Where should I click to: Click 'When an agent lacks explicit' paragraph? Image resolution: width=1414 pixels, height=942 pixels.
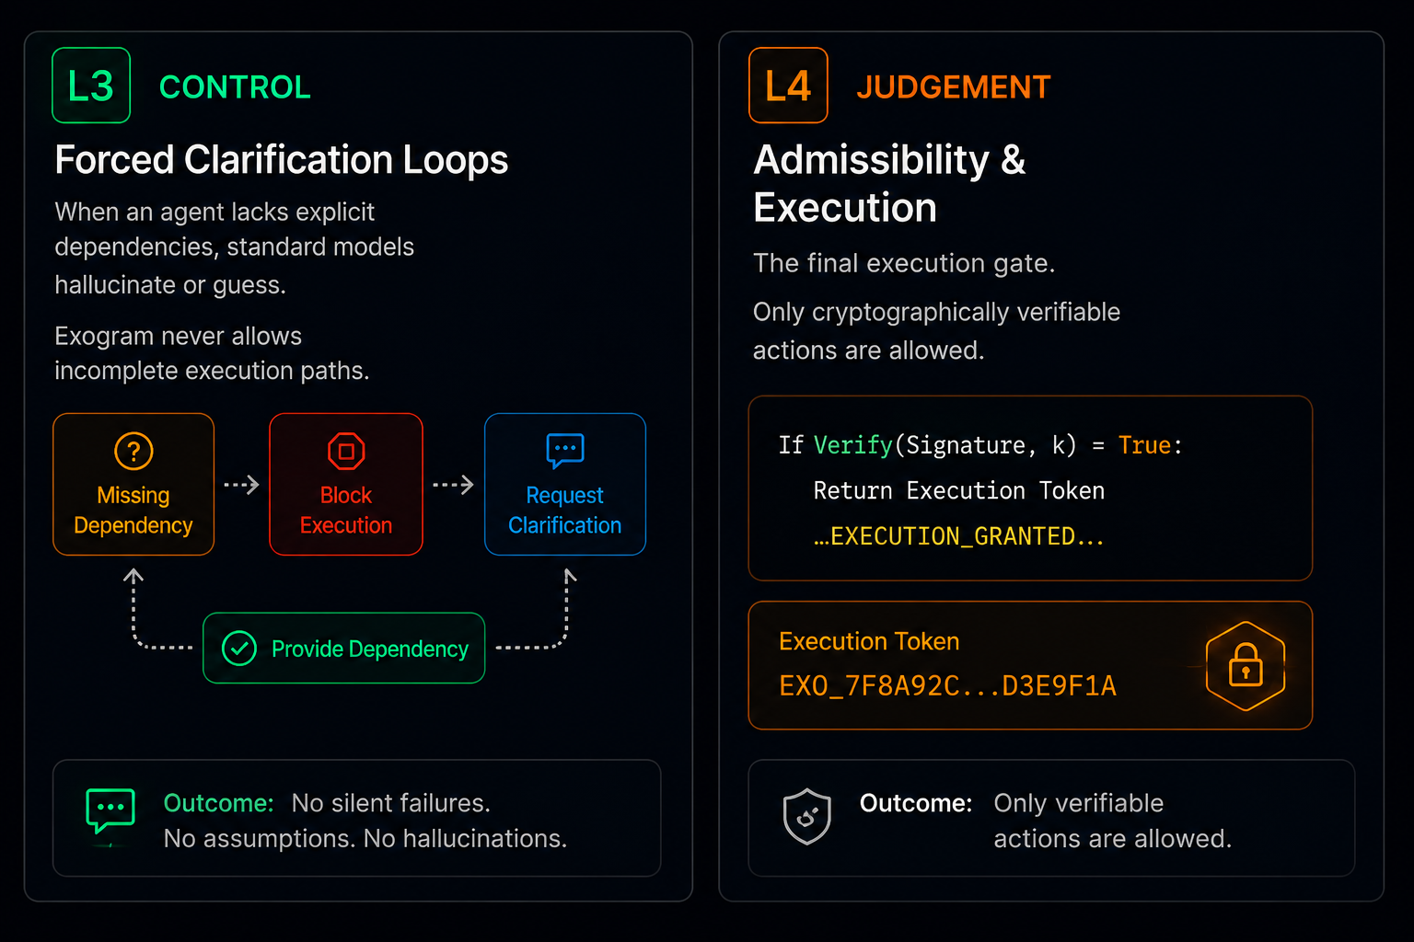pos(235,248)
